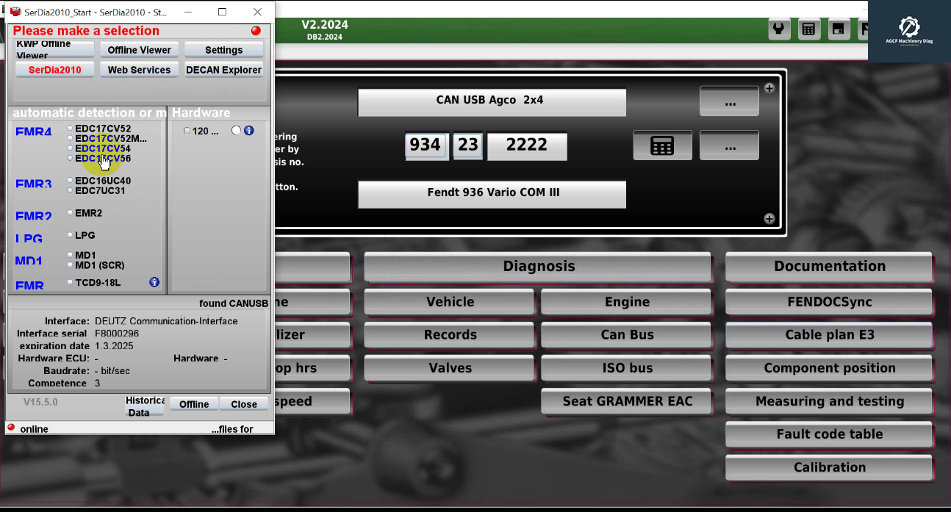Open the calculator icon on the green toolbar
The image size is (951, 512).
pyautogui.click(x=808, y=29)
